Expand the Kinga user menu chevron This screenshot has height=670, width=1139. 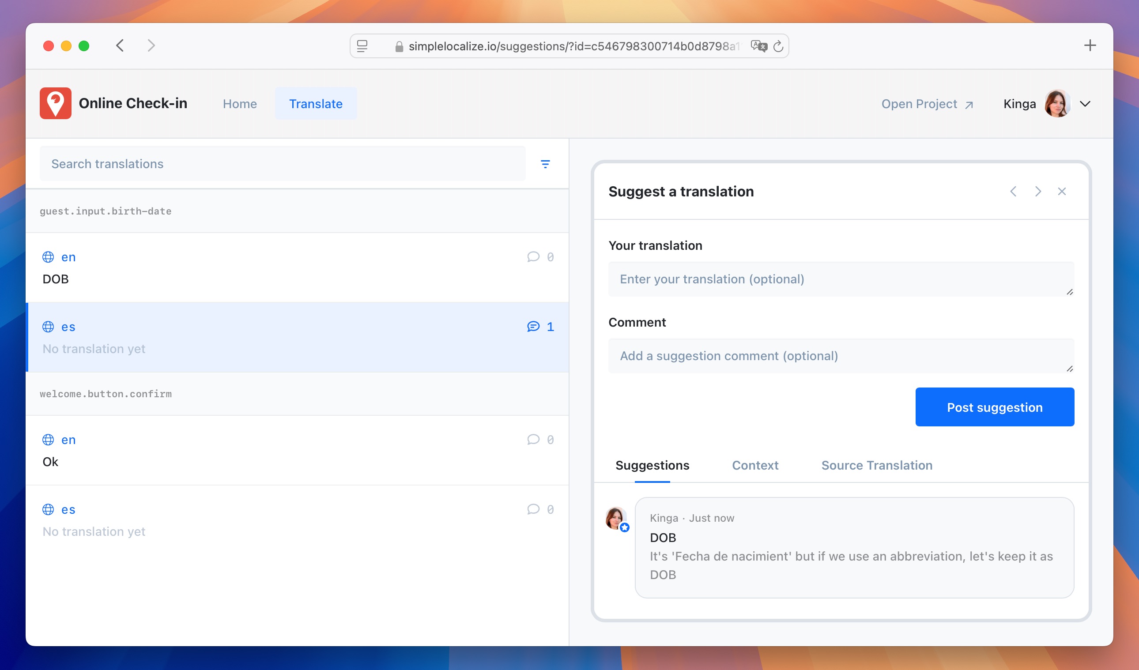click(x=1085, y=104)
